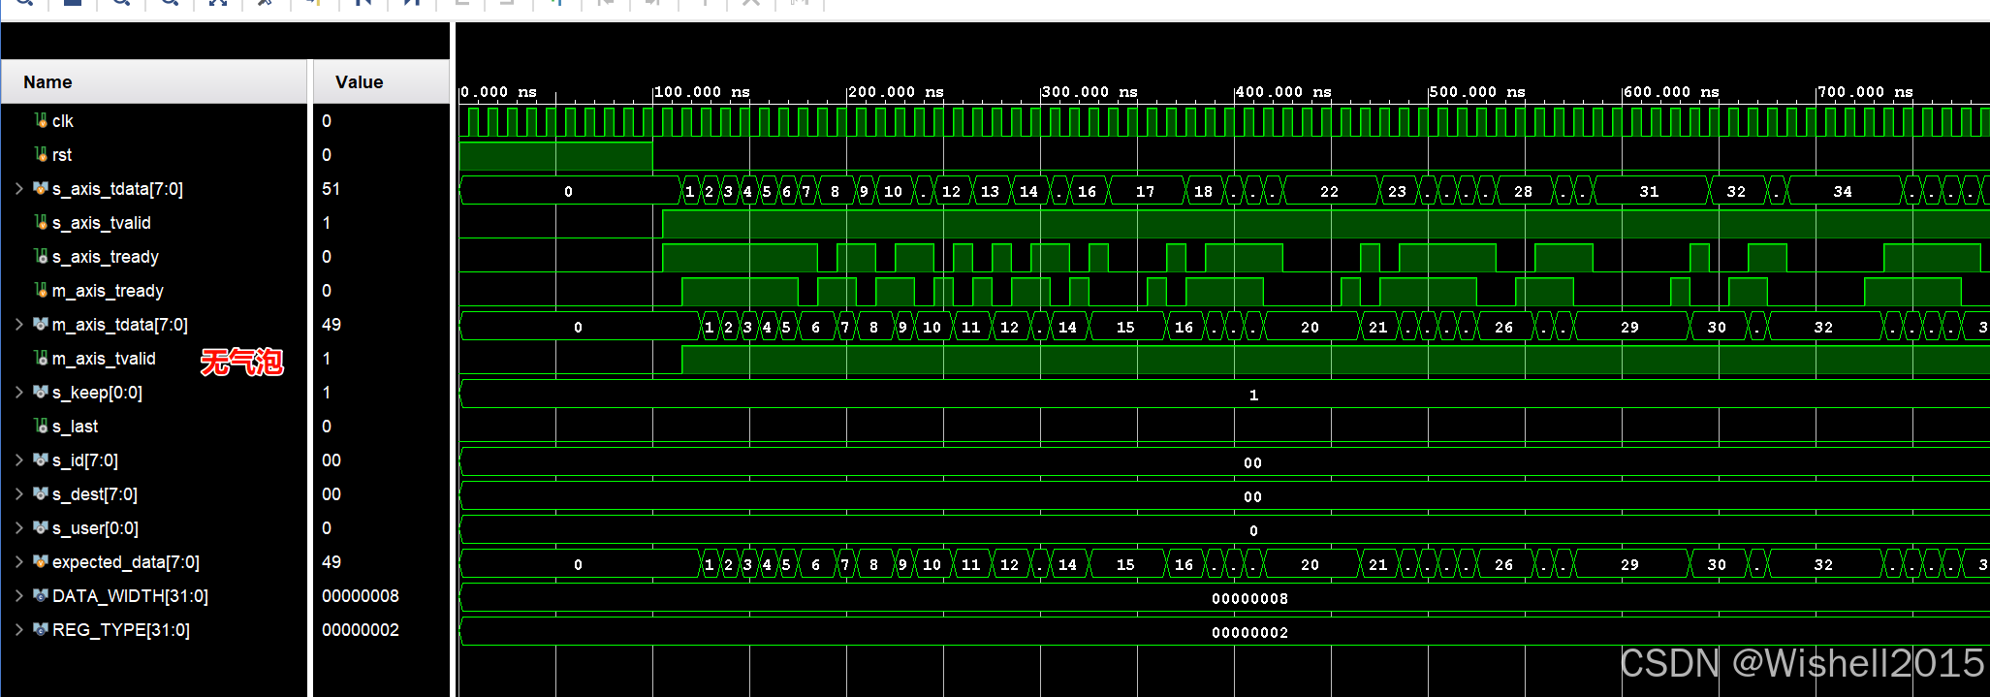
Task: Select the s_dest[7:0] signal name
Action: click(95, 494)
